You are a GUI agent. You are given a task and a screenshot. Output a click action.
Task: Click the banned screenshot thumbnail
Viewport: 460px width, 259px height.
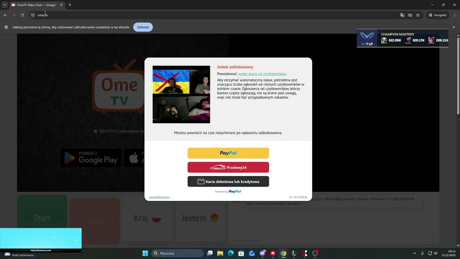(181, 94)
